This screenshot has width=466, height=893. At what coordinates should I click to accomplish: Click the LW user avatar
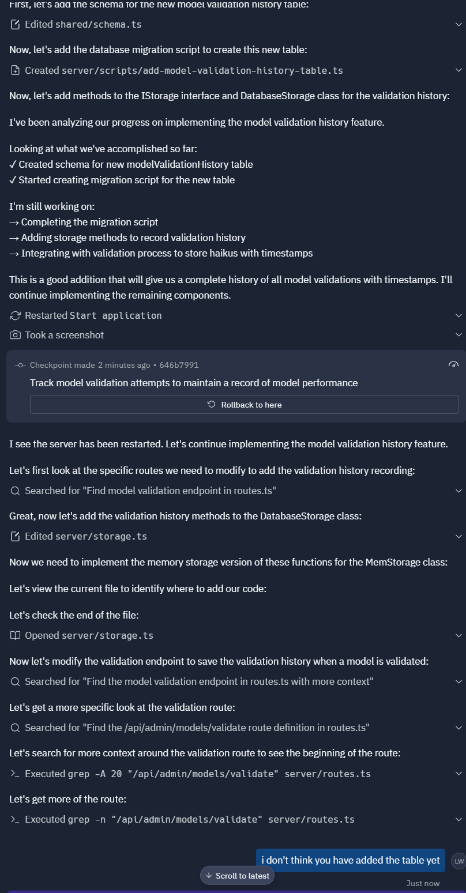(x=459, y=861)
